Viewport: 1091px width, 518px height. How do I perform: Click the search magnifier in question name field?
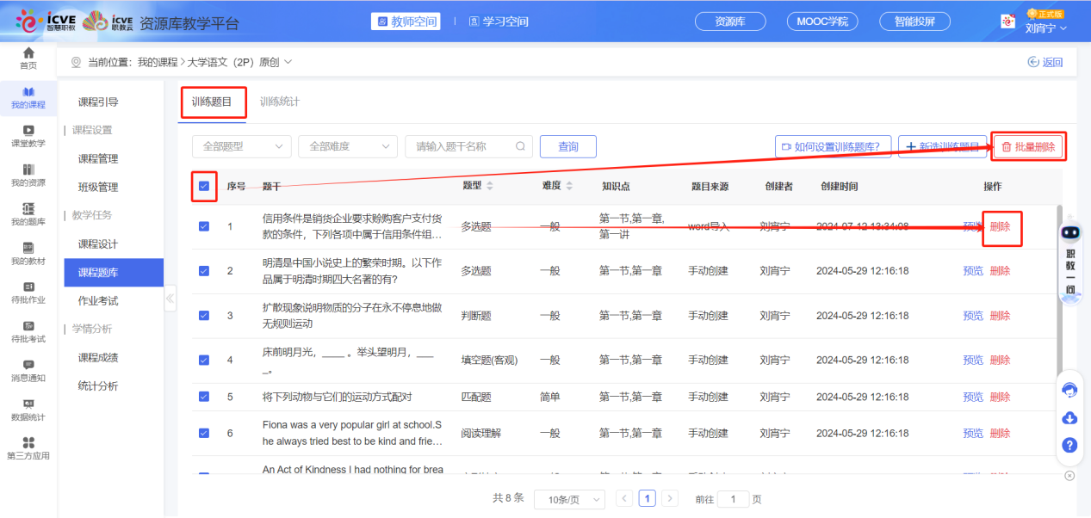tap(520, 147)
